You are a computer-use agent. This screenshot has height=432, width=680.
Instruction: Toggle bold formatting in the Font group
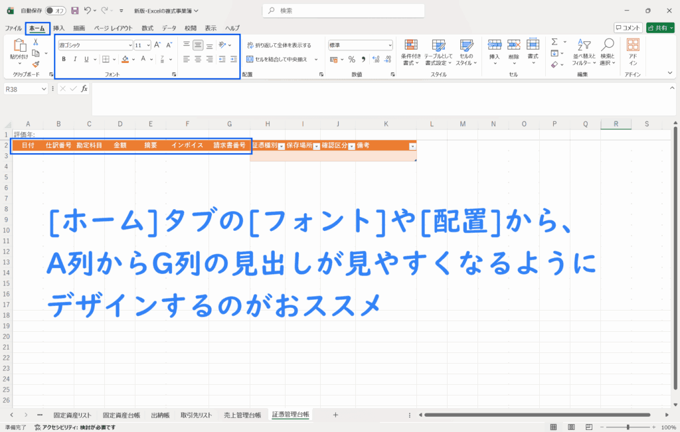(x=64, y=59)
